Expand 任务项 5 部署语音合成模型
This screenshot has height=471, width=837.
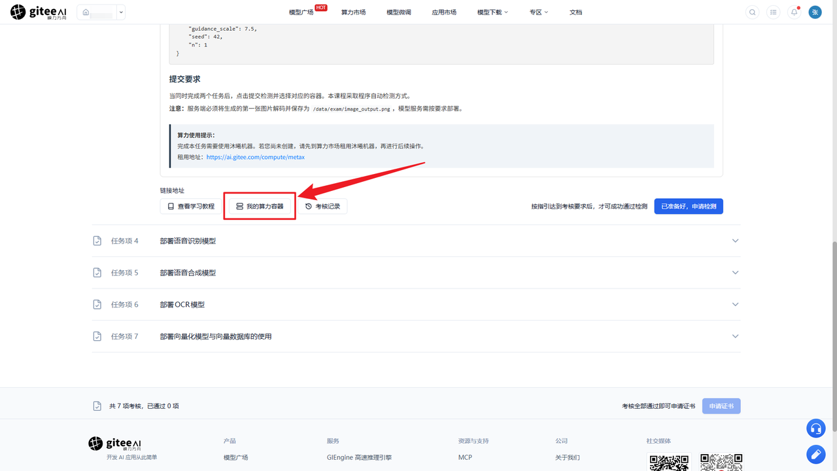pos(417,273)
